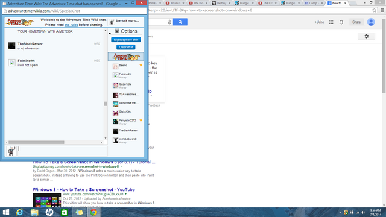Close the Destiny tab
The image size is (386, 217).
(x=229, y=3)
